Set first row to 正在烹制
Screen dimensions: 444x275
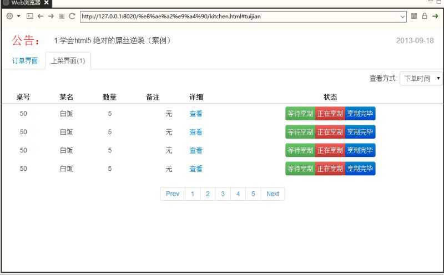pos(330,114)
